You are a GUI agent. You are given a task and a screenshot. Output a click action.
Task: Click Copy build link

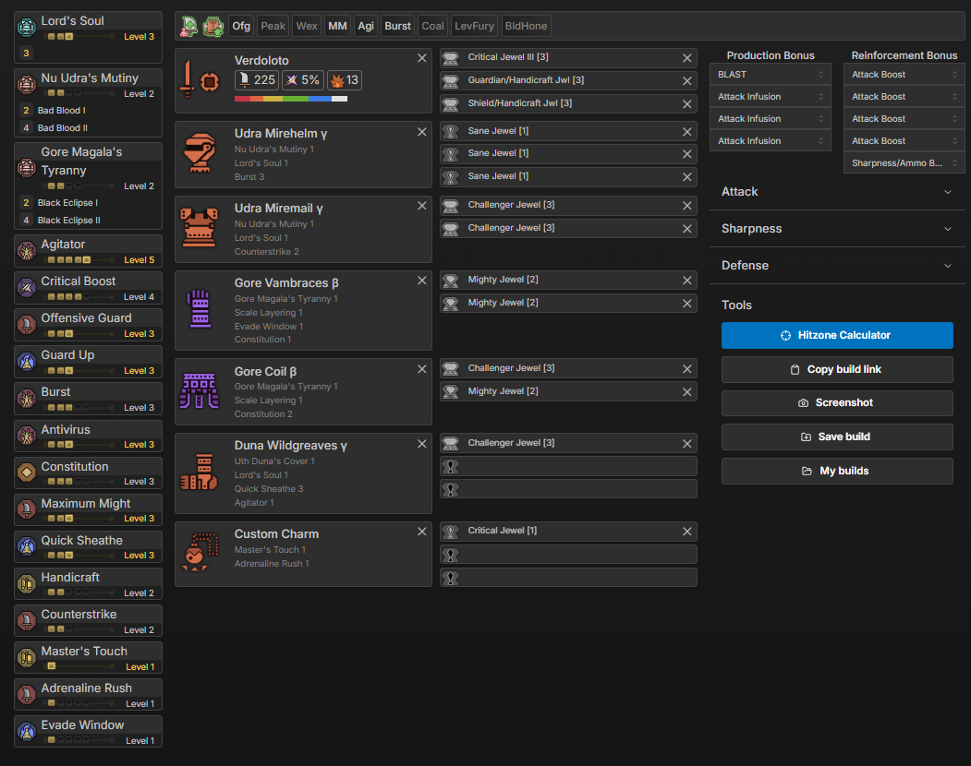pyautogui.click(x=837, y=369)
